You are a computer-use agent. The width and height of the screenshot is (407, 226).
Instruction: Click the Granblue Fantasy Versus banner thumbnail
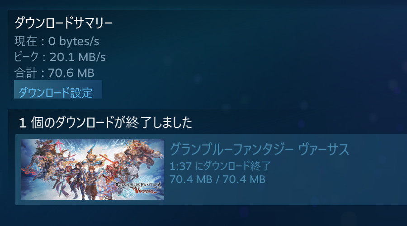click(92, 169)
